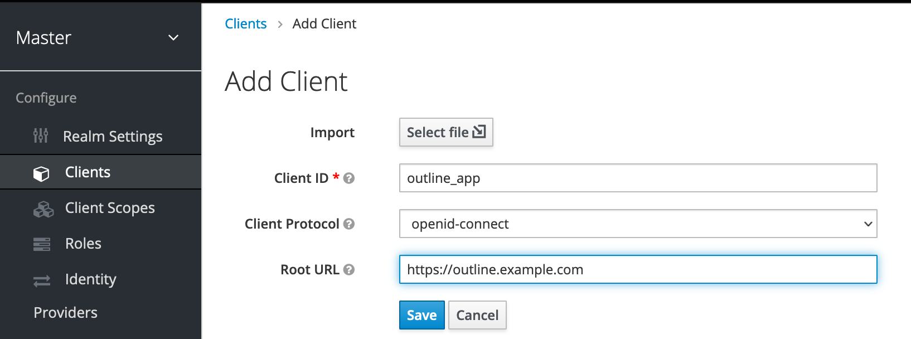Open the Client Protocol openid-connect dropdown
This screenshot has height=339, width=911.
(x=638, y=224)
